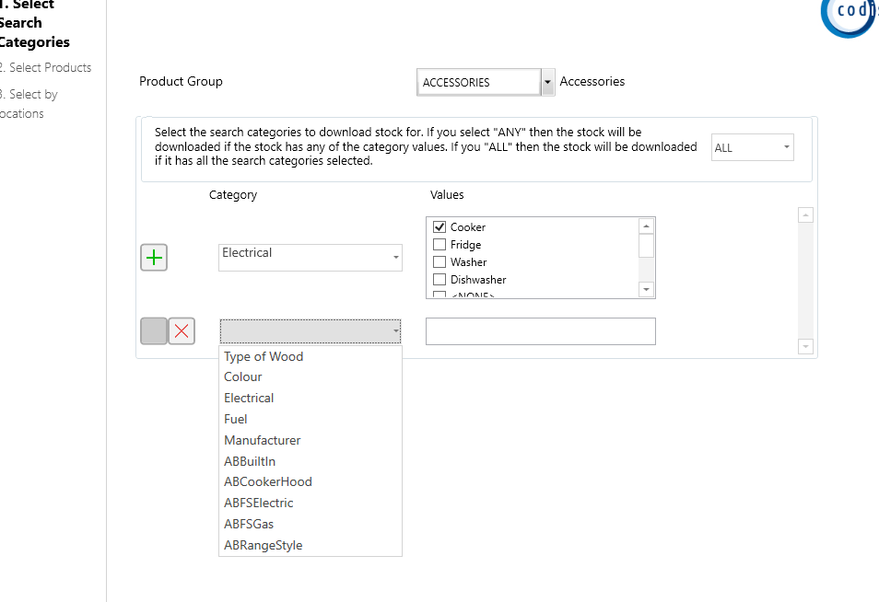Click the green plus add-category button
879x602 pixels.
pos(154,258)
